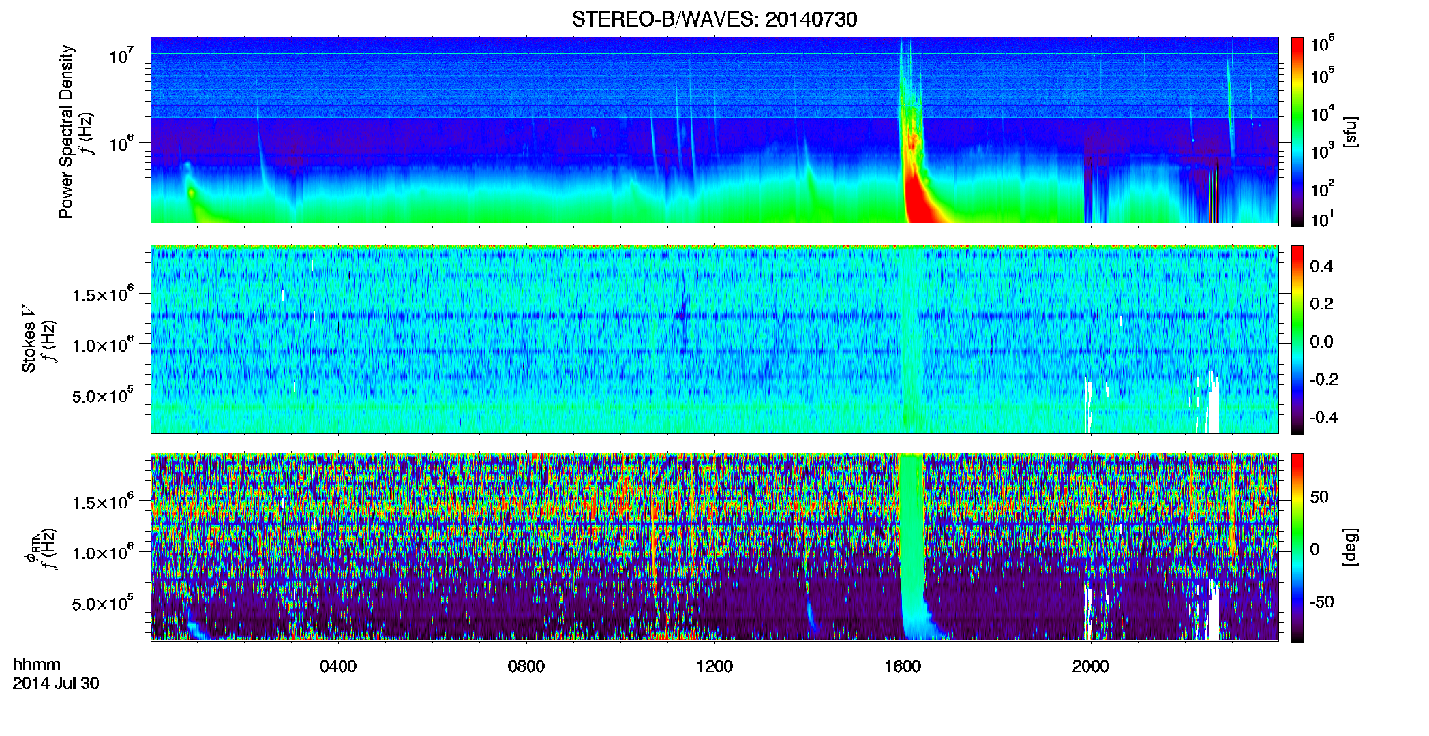Click the 10^2 label on the sfu colorbar

(1323, 188)
